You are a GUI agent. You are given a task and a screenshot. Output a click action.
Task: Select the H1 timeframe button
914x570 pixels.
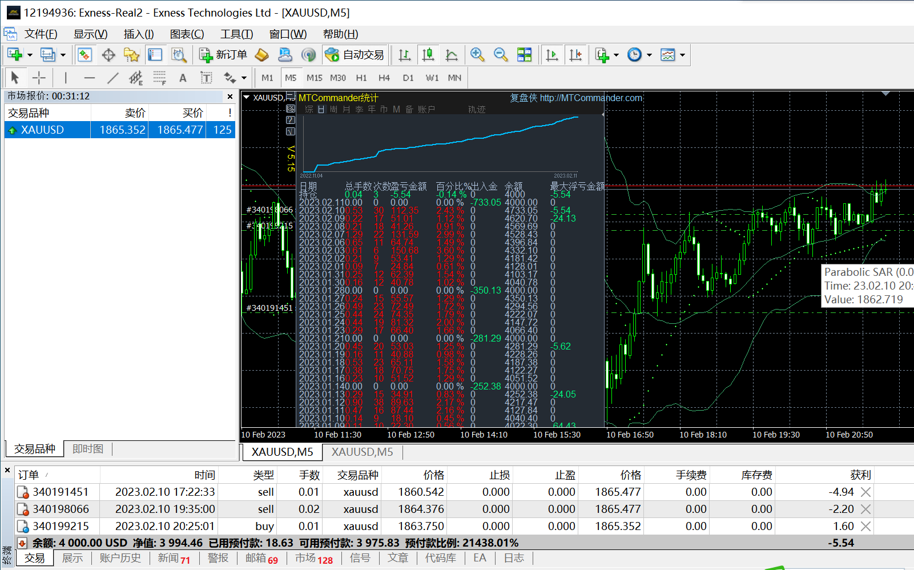tap(361, 78)
